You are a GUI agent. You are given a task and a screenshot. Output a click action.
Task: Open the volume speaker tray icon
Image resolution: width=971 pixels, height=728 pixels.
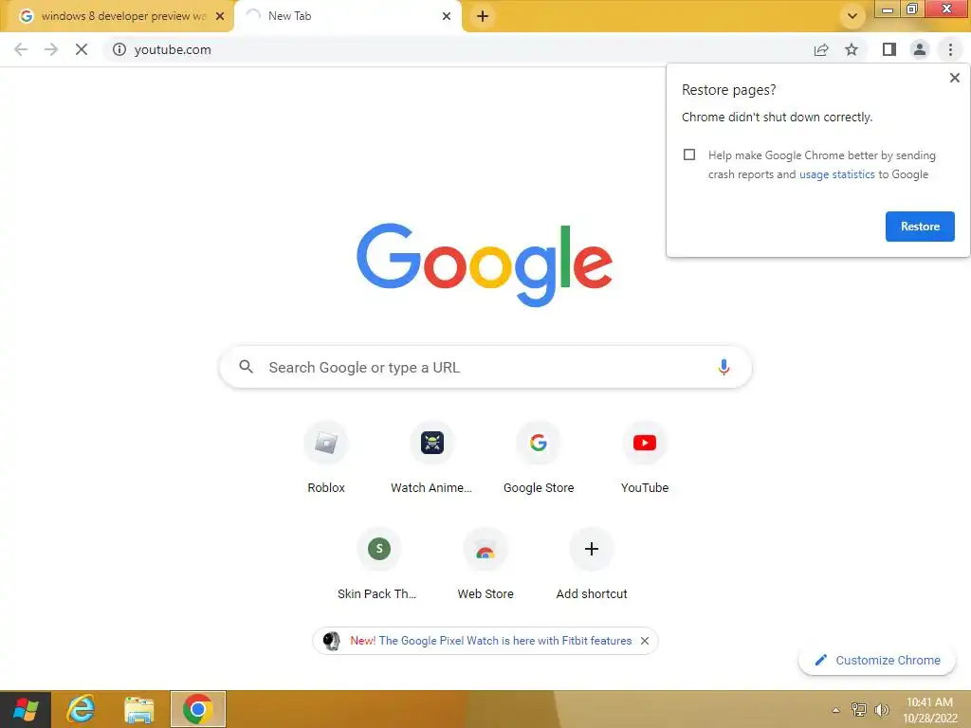coord(882,709)
